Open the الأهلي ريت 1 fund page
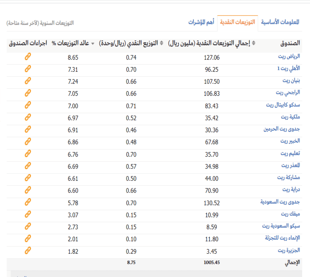The image size is (310, 277). [289, 69]
